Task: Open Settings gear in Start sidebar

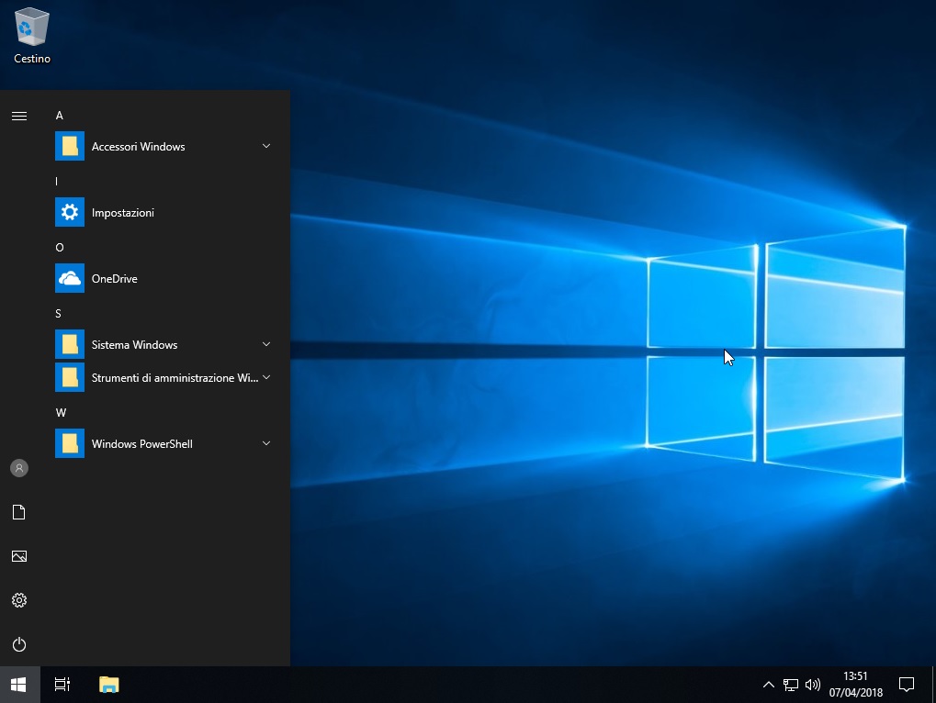Action: (19, 600)
